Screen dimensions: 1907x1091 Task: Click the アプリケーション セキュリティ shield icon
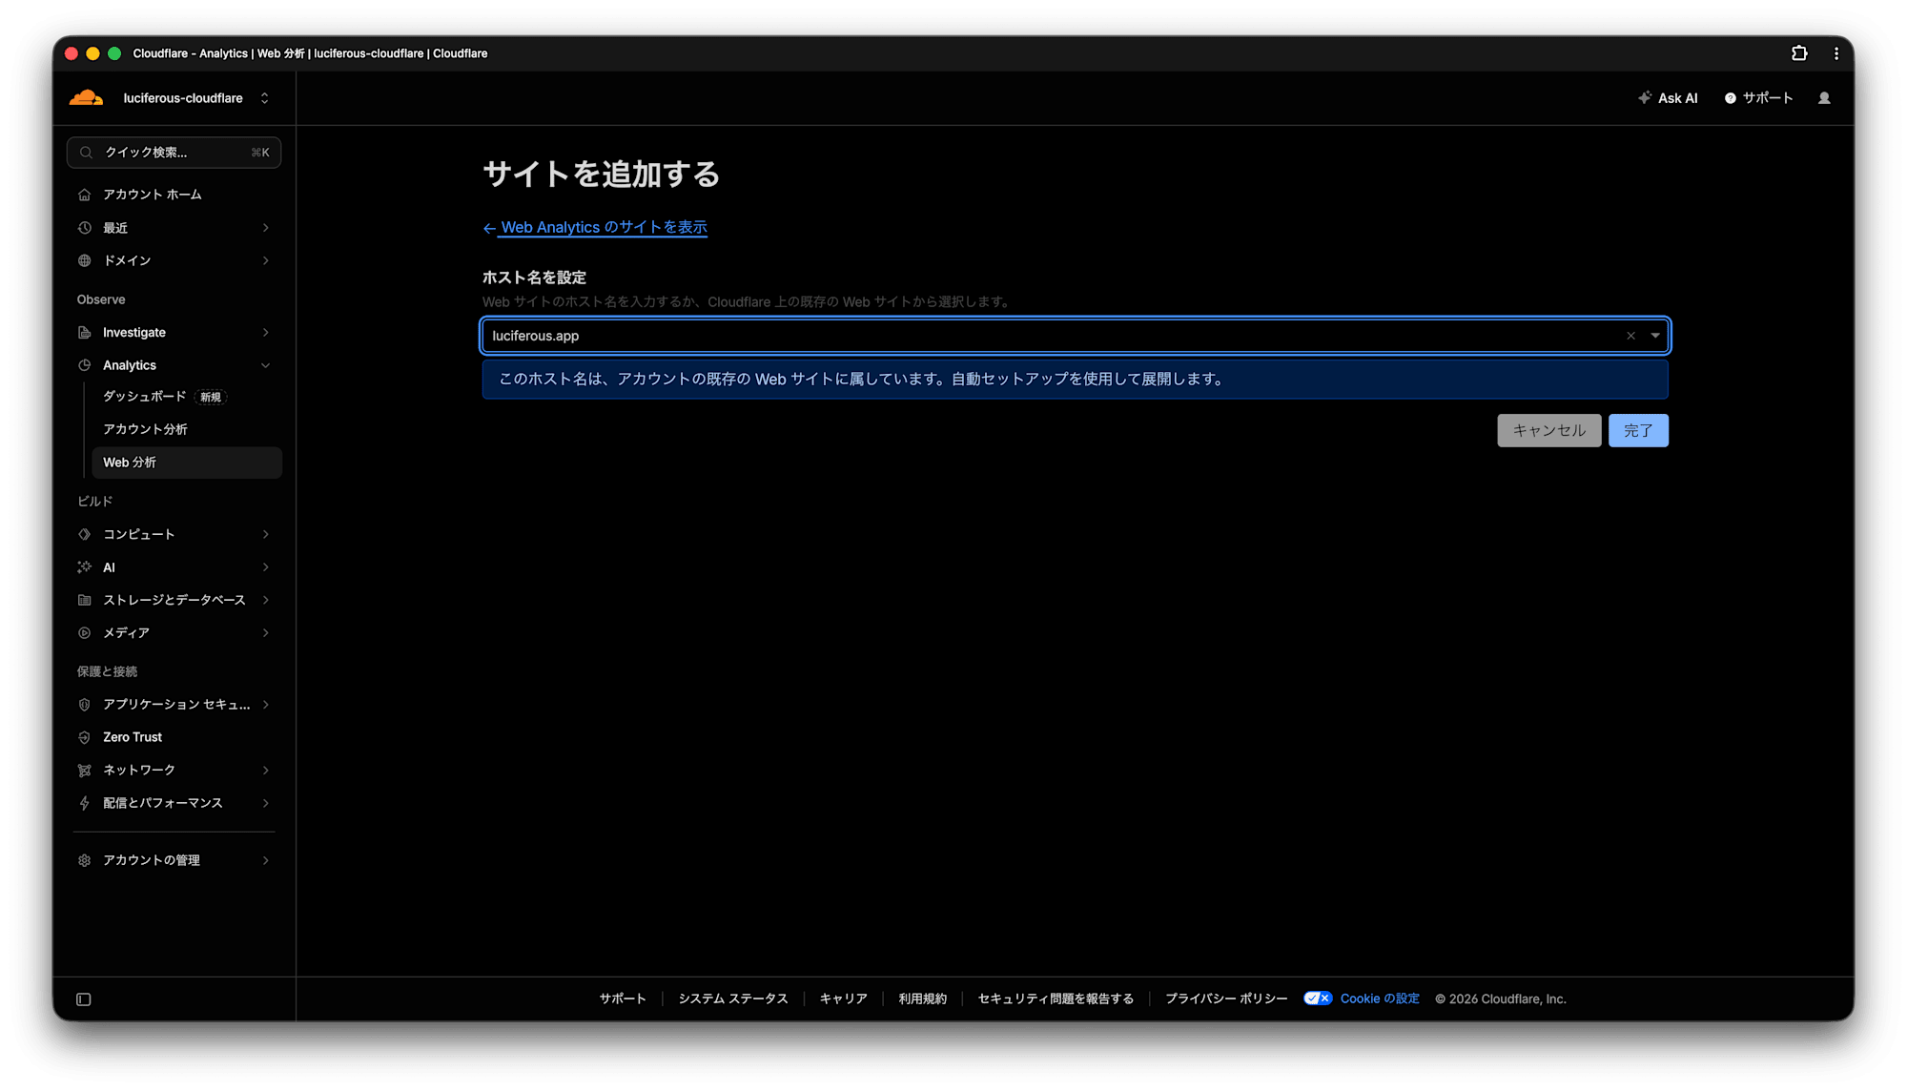pyautogui.click(x=85, y=705)
